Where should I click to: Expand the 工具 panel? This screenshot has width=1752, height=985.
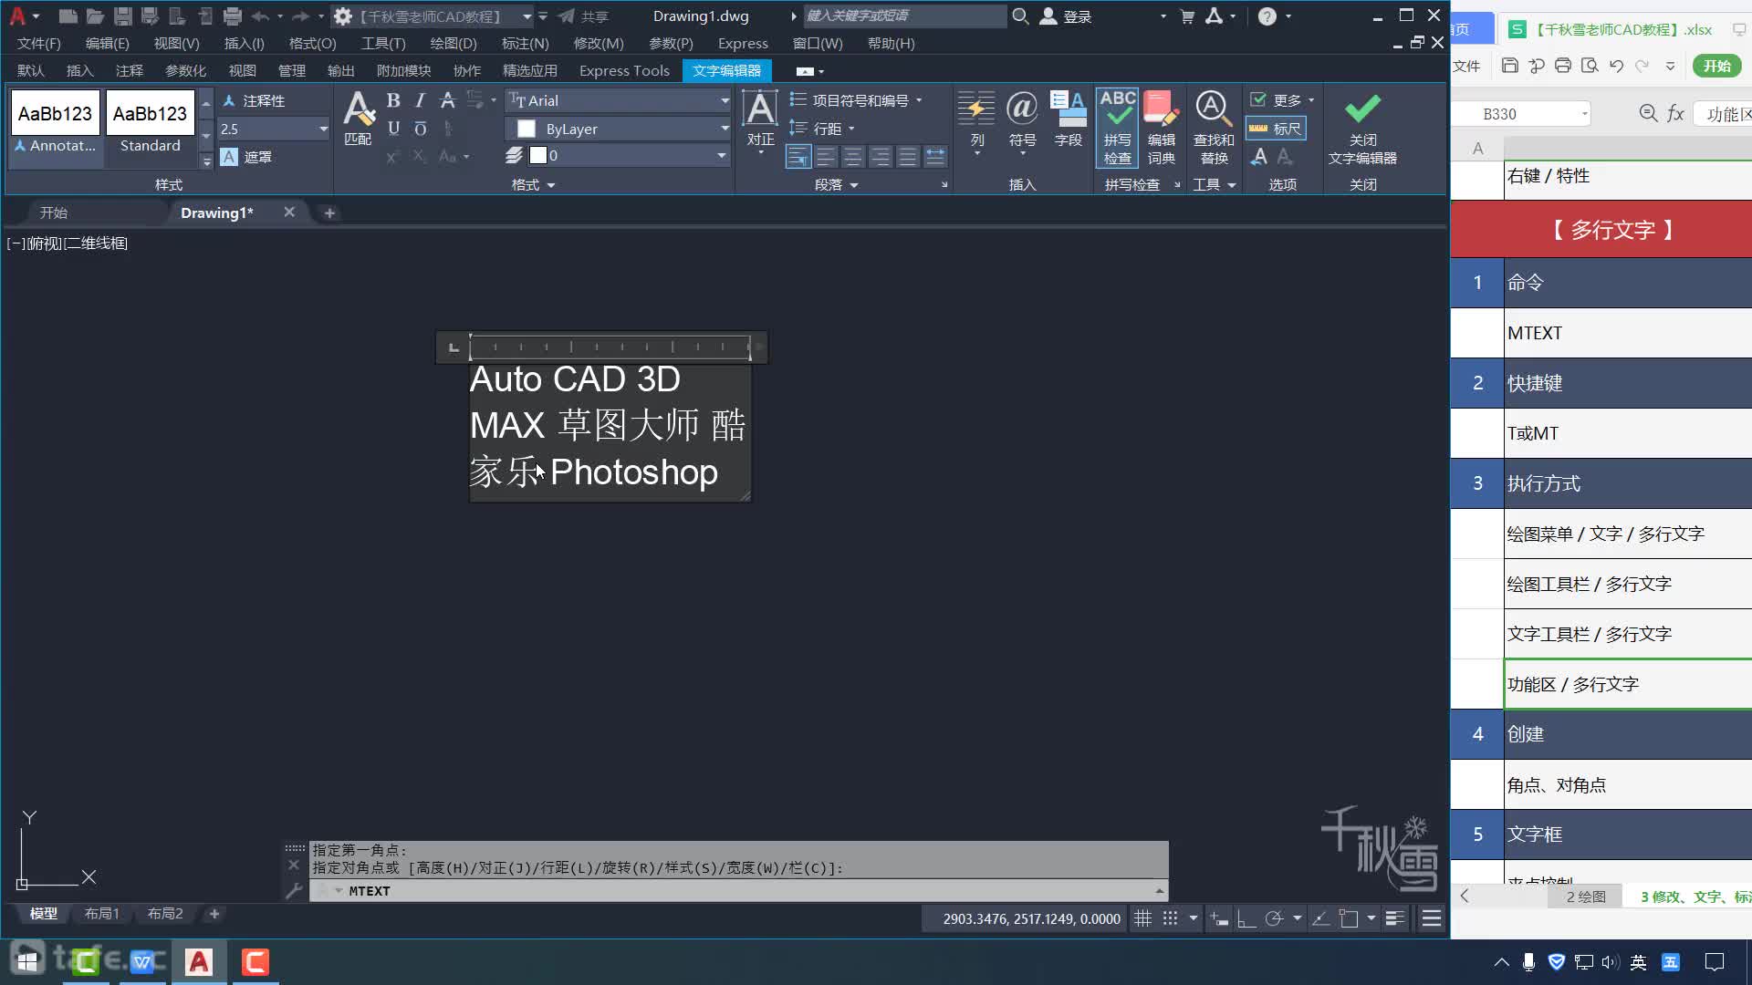point(1215,185)
